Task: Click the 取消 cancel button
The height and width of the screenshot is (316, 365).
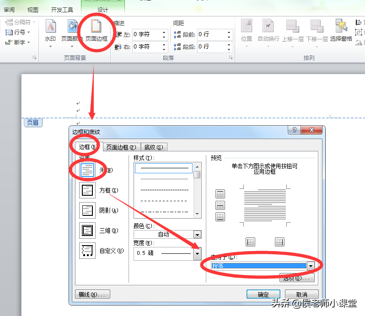Action: pyautogui.click(x=302, y=295)
